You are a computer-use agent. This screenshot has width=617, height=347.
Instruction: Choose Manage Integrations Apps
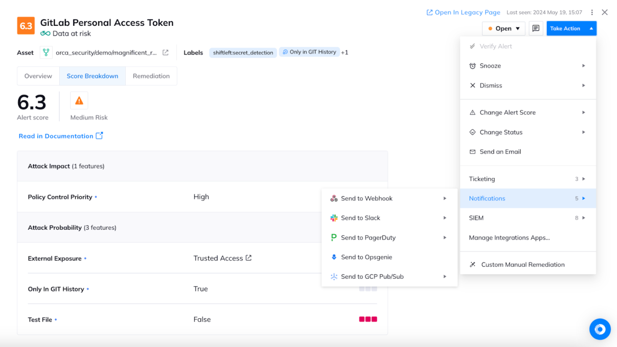[x=528, y=237]
